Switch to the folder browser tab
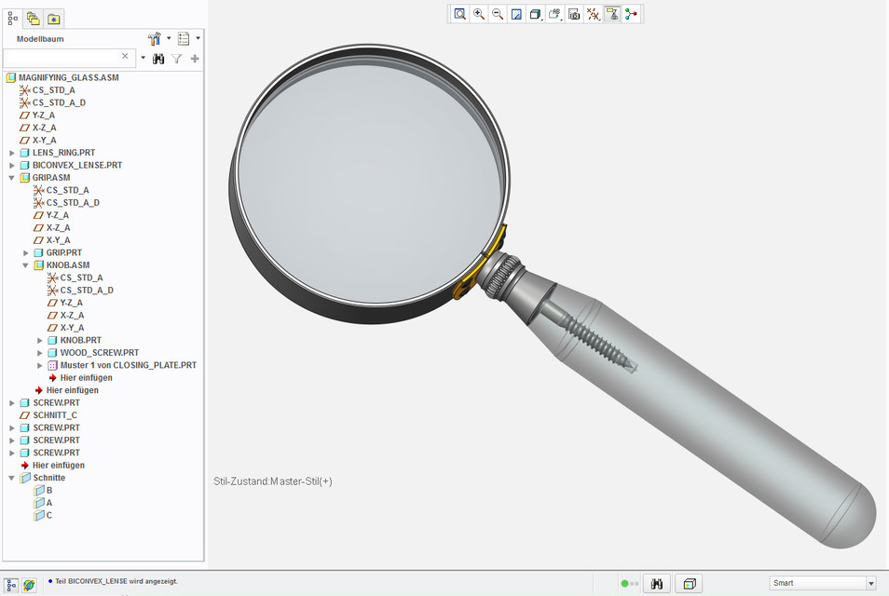Viewport: 889px width, 596px height. 33,18
